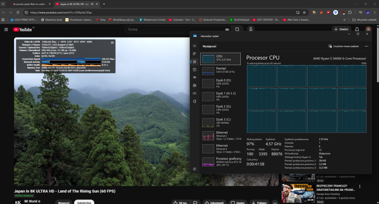Click the Subskrybuj button

[x=84, y=202]
